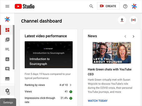This screenshot has height=106, width=142.
Task: Click the click-through rate up-arrow indicator
Action: point(71,98)
